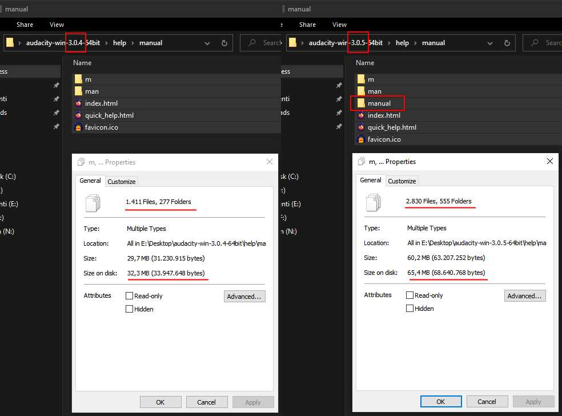Click the address bar folder icon in the 3.0.4 window

tap(10, 43)
